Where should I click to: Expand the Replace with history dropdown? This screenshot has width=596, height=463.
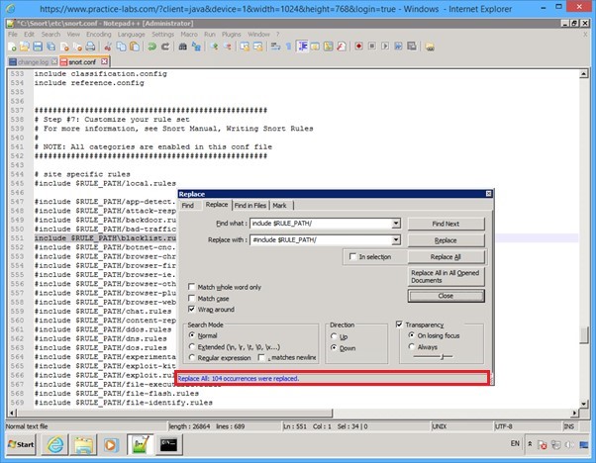click(396, 240)
